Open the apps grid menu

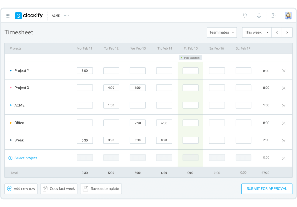point(8,16)
